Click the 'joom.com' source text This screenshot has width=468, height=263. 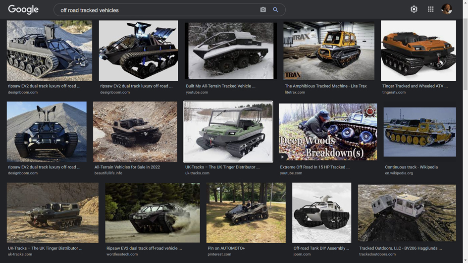tap(302, 255)
